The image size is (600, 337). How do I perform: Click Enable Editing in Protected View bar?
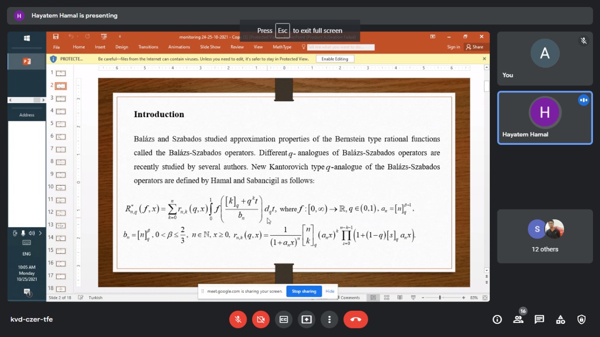click(335, 59)
